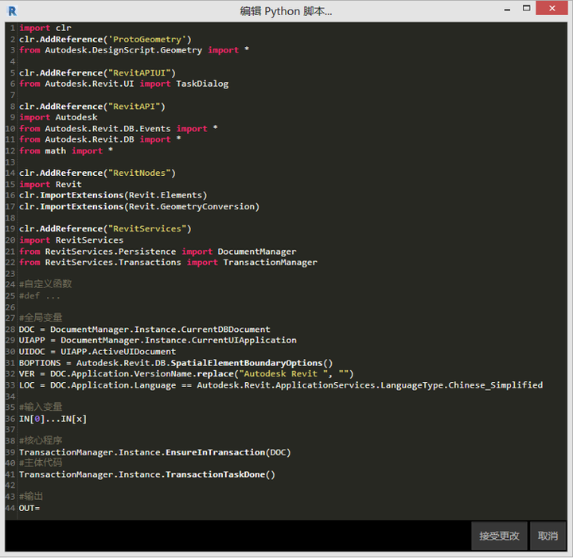The width and height of the screenshot is (573, 558).
Task: Click 'Autodesk.DesignScript.Geometry' on line 3
Action: click(x=123, y=50)
